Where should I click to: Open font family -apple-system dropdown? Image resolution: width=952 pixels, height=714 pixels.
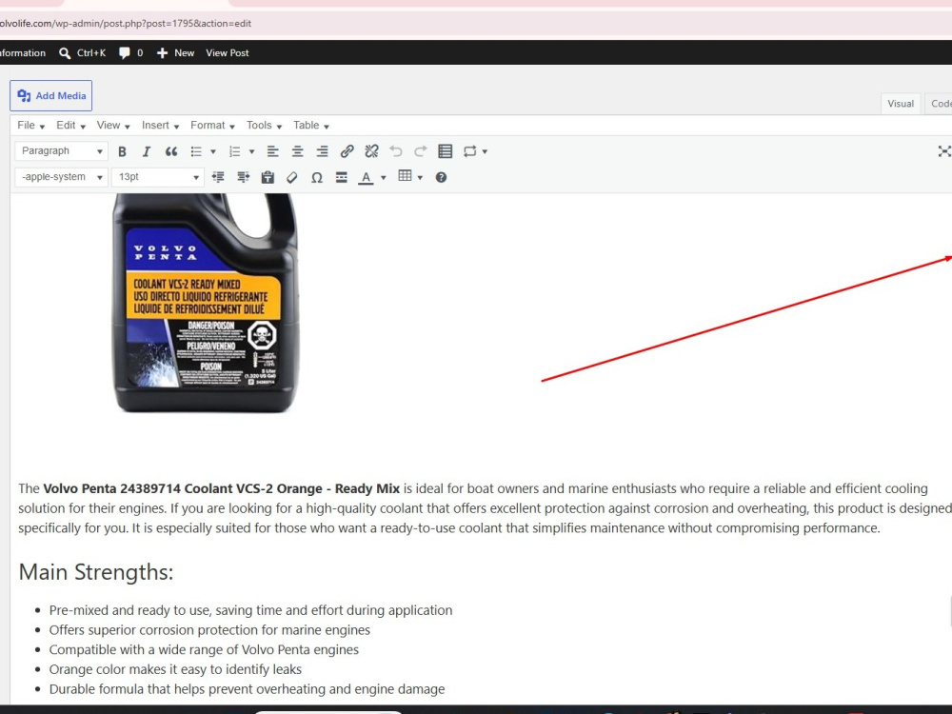tap(61, 177)
